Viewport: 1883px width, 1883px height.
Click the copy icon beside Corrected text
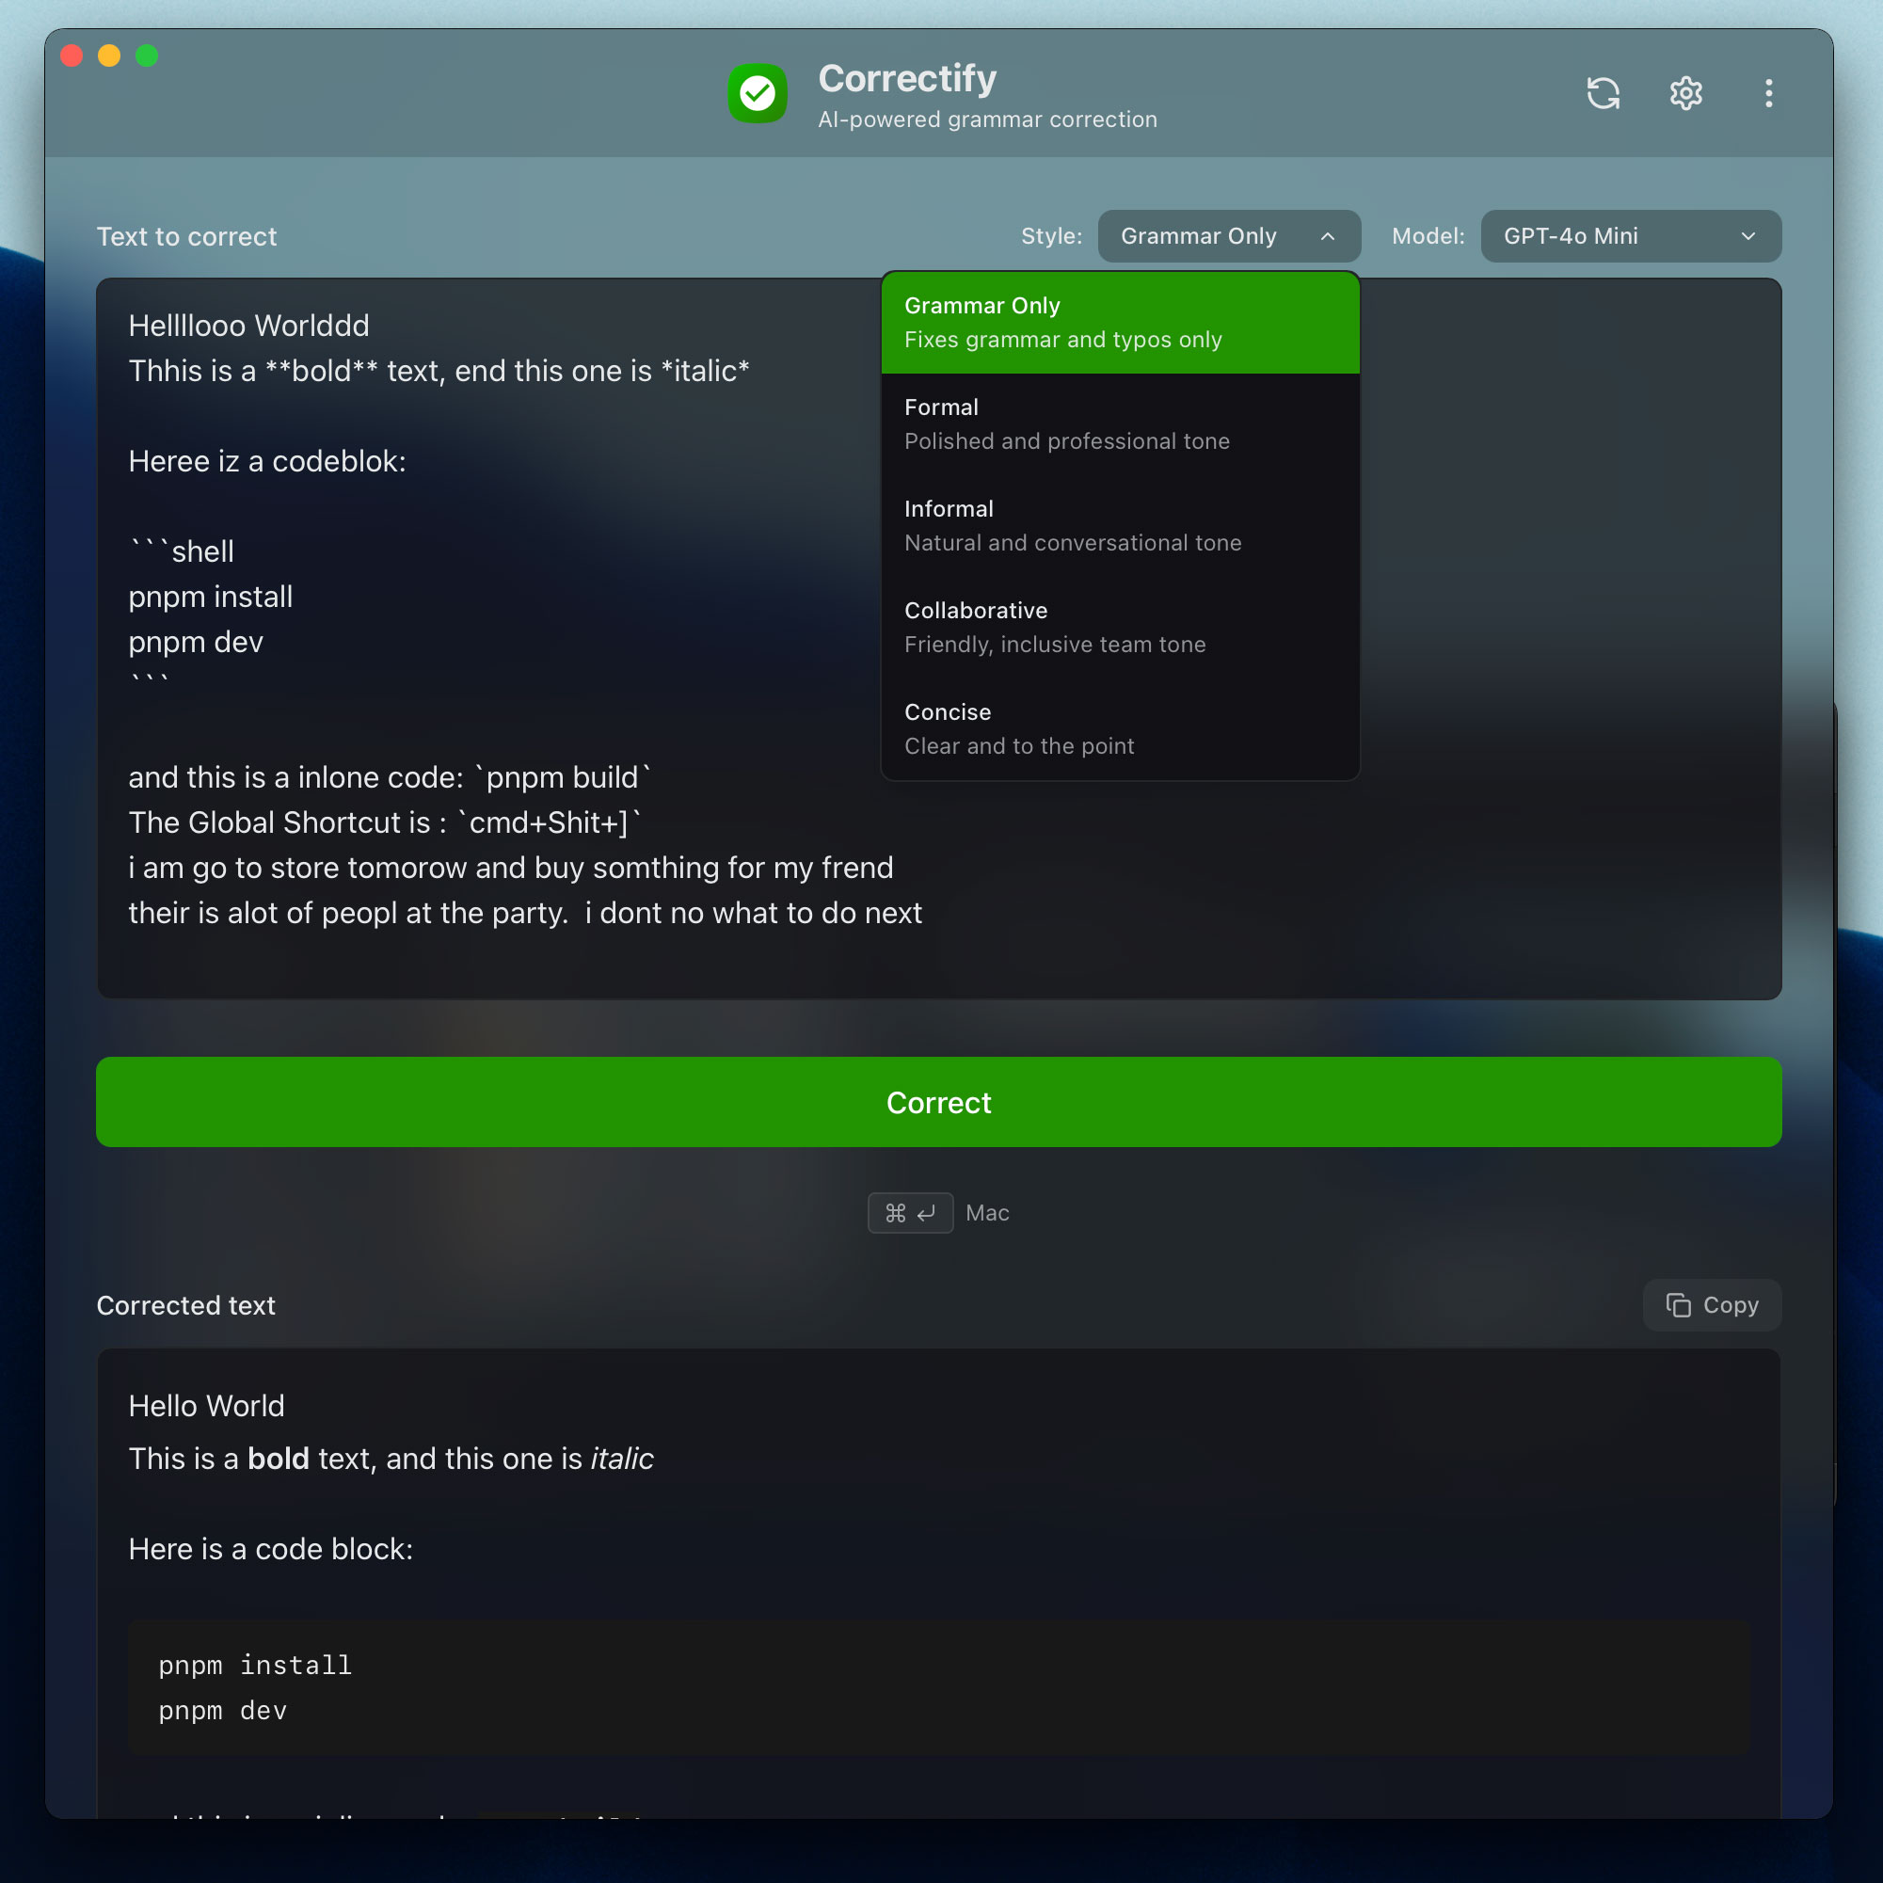1677,1305
